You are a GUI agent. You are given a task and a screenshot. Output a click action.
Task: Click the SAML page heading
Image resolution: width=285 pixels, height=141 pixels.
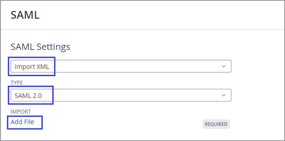[25, 15]
